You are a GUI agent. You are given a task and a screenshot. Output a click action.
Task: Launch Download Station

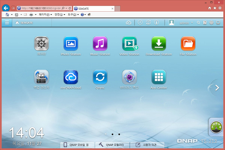click(x=159, y=44)
